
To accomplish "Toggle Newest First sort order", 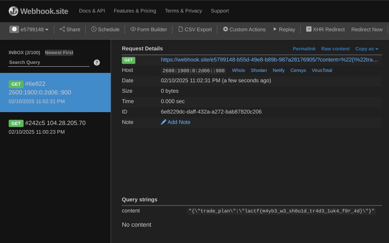I will (59, 52).
